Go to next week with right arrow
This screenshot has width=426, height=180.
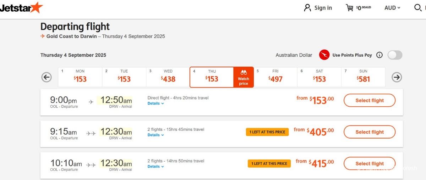pos(397,77)
